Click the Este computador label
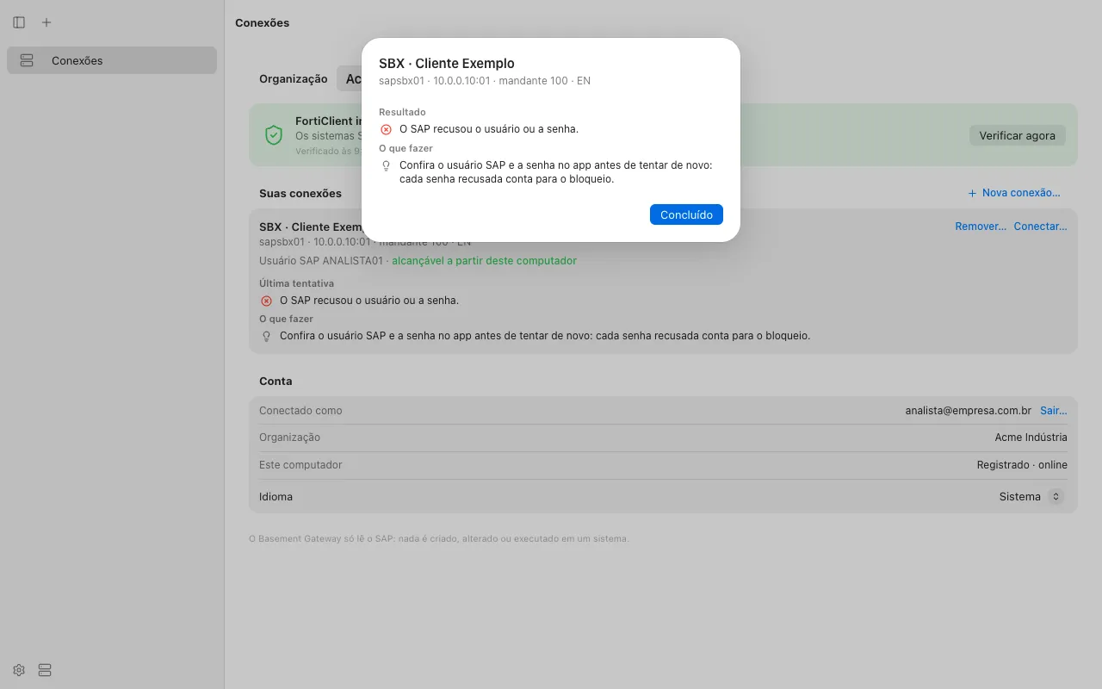1102x689 pixels. click(300, 465)
